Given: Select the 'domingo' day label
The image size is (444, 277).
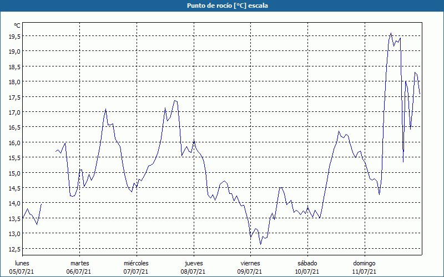Looking at the screenshot, I should pos(364,263).
